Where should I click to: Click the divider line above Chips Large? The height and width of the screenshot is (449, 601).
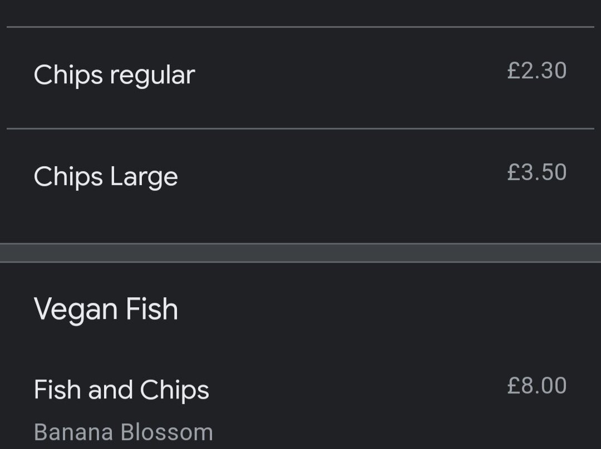[300, 129]
